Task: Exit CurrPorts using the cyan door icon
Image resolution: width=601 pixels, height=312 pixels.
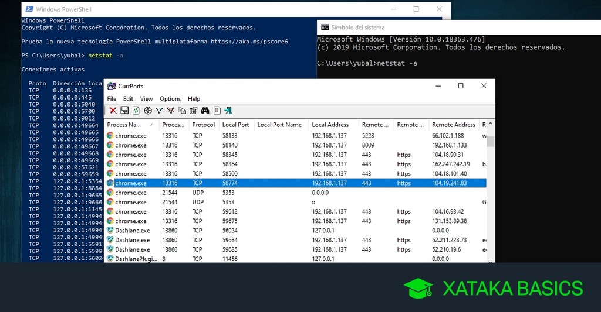Action: pyautogui.click(x=228, y=111)
